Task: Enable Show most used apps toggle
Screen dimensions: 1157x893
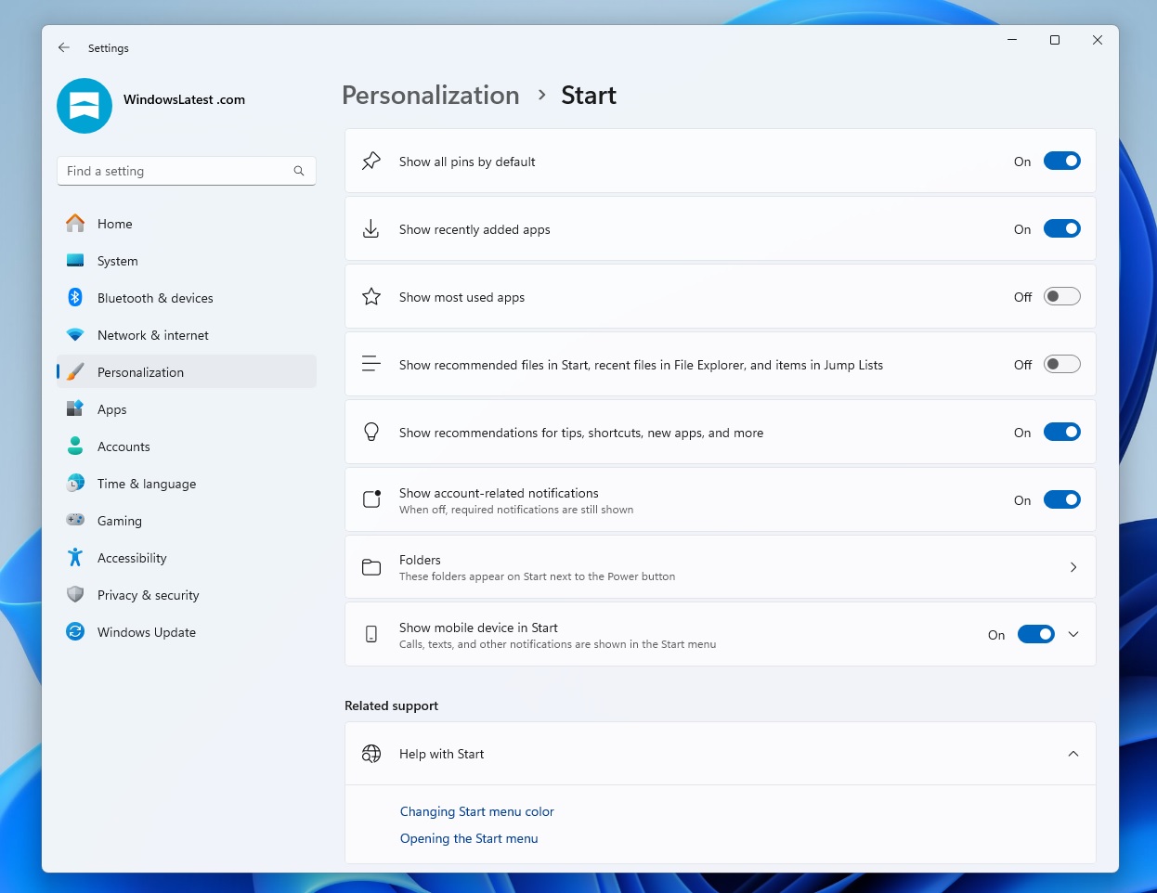Action: coord(1061,297)
